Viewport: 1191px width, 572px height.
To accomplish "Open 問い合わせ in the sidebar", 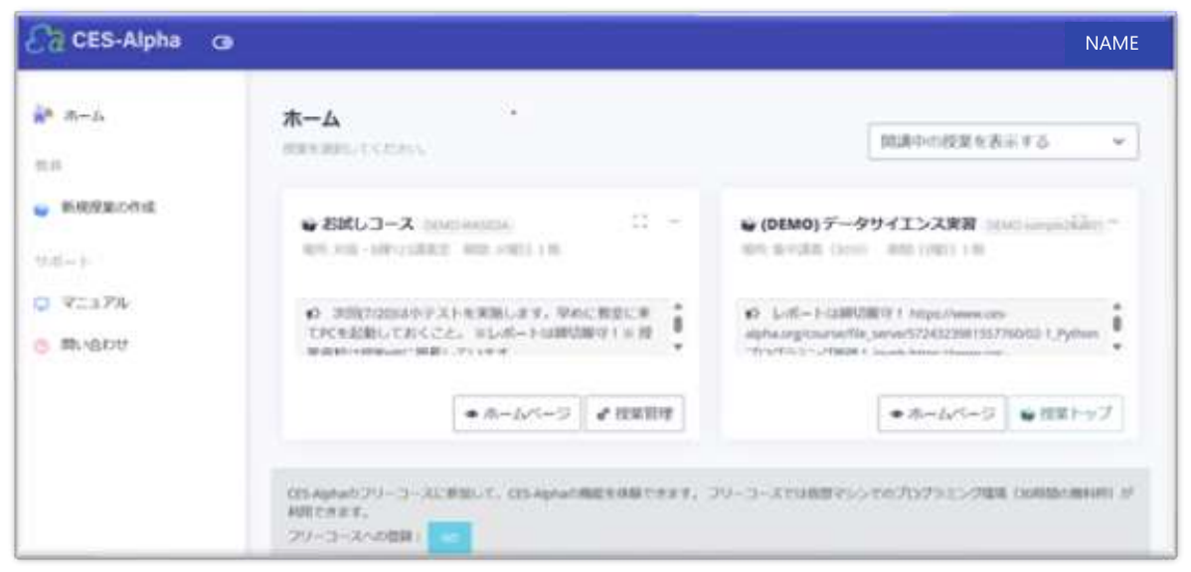I will tap(95, 346).
